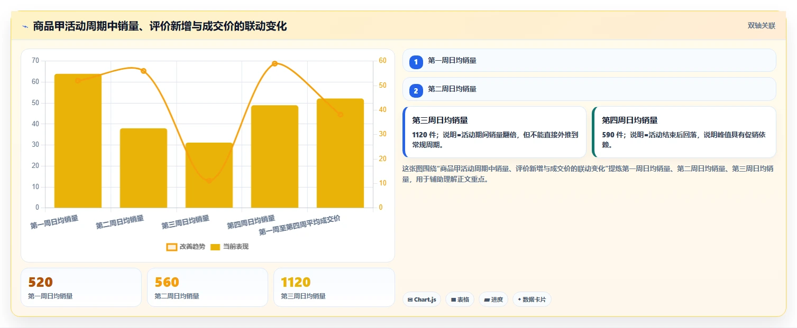The width and height of the screenshot is (797, 328).
Task: Click the bar for 第一周至第四周平均成交价
Action: click(x=340, y=153)
